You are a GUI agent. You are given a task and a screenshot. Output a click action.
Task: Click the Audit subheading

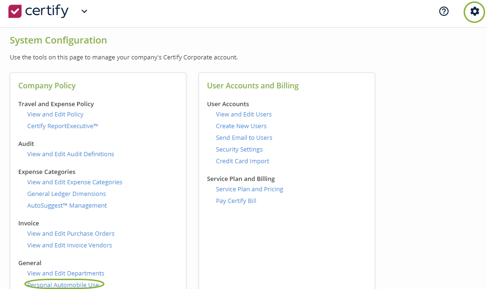(x=26, y=144)
